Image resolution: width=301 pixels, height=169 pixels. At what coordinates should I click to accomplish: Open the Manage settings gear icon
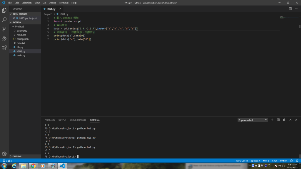4,154
